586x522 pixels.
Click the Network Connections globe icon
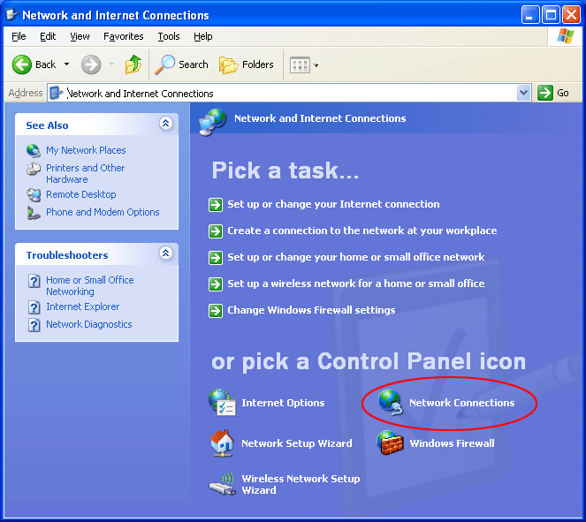(391, 402)
